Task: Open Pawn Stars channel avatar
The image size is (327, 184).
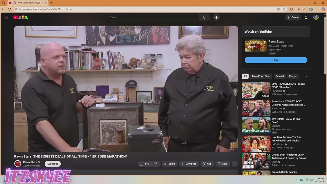Action: pos(18,164)
